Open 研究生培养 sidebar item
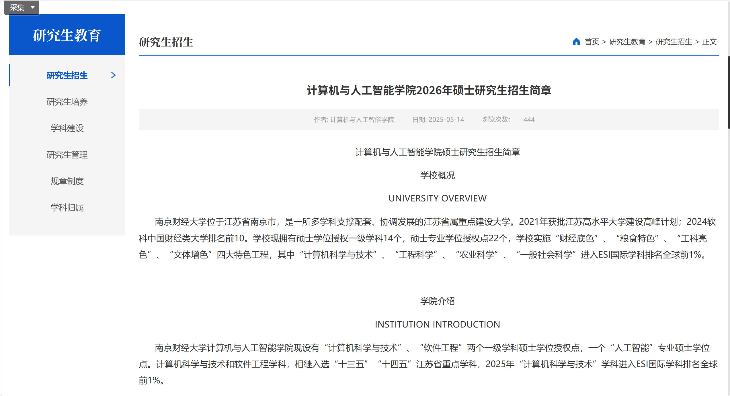730x396 pixels. point(67,102)
